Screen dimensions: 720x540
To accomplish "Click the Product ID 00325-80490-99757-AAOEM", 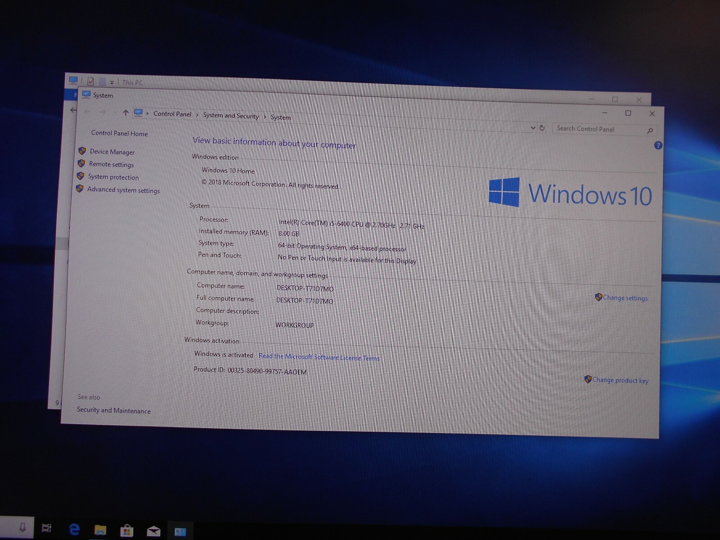I will 267,371.
